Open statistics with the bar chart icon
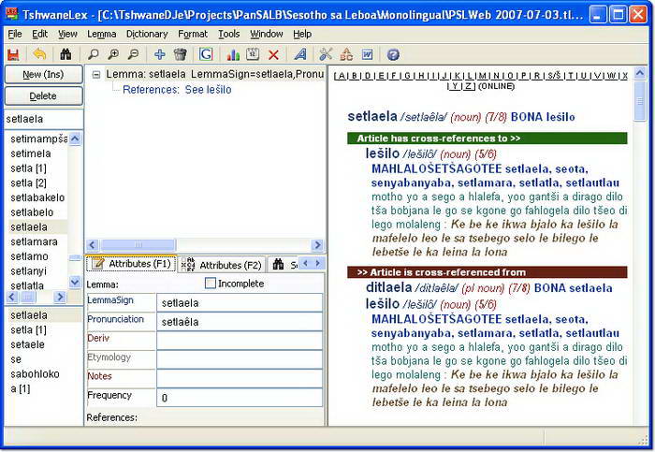The height and width of the screenshot is (452, 655). (233, 54)
